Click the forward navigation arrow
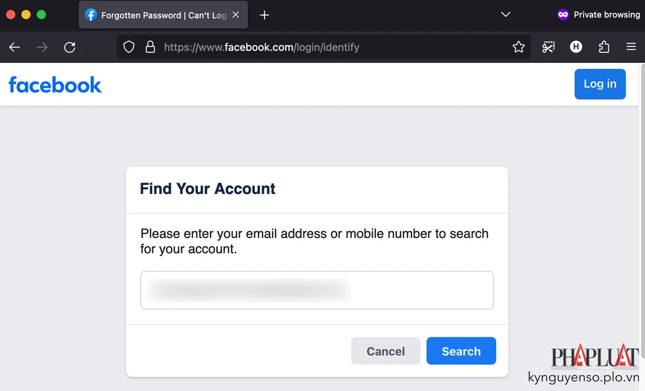The width and height of the screenshot is (645, 391). 41,46
